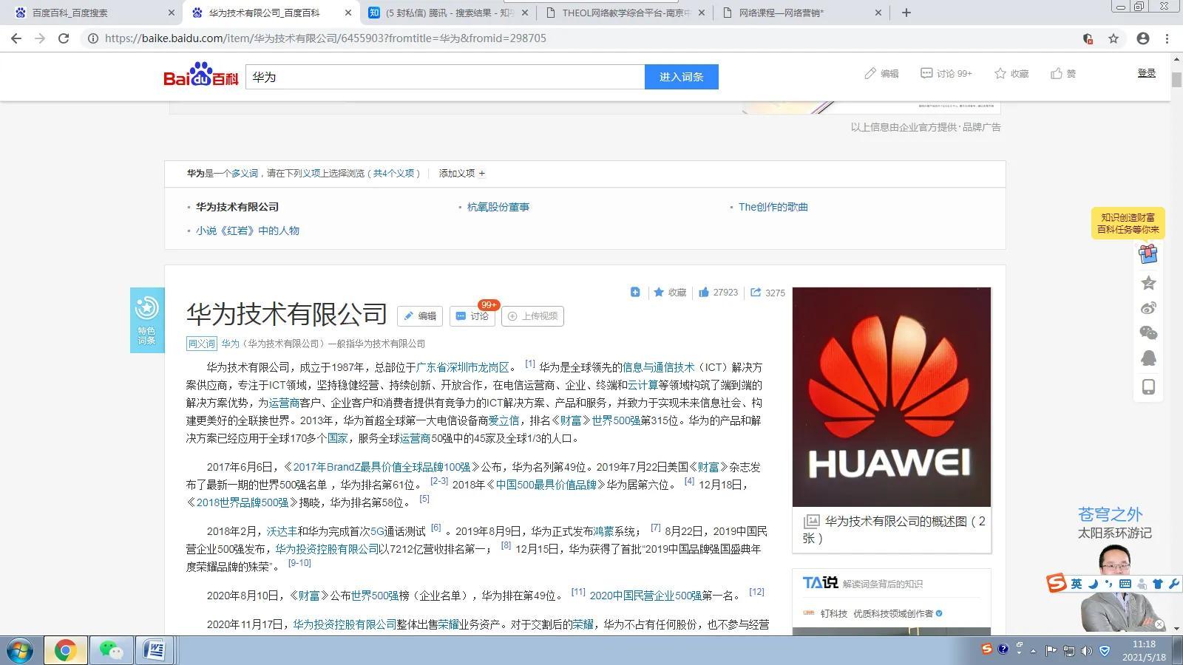Open Word from taskbar

(x=155, y=651)
